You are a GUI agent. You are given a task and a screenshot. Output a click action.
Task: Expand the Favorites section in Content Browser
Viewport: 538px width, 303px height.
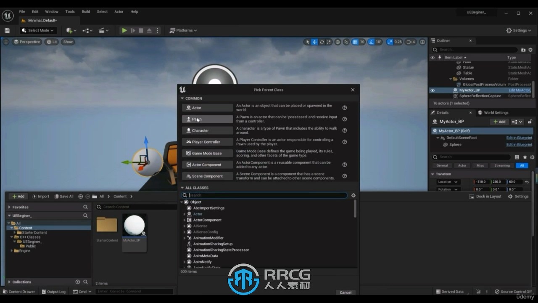[x=9, y=207]
